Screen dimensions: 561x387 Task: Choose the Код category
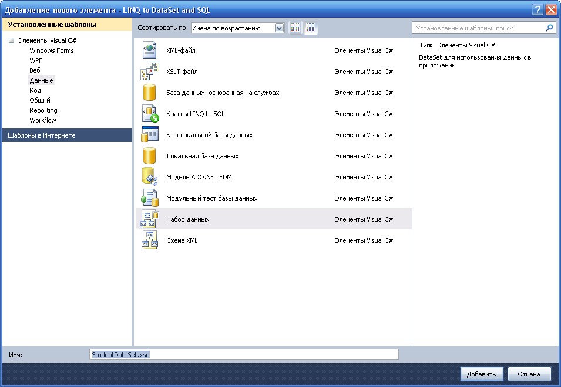(35, 90)
